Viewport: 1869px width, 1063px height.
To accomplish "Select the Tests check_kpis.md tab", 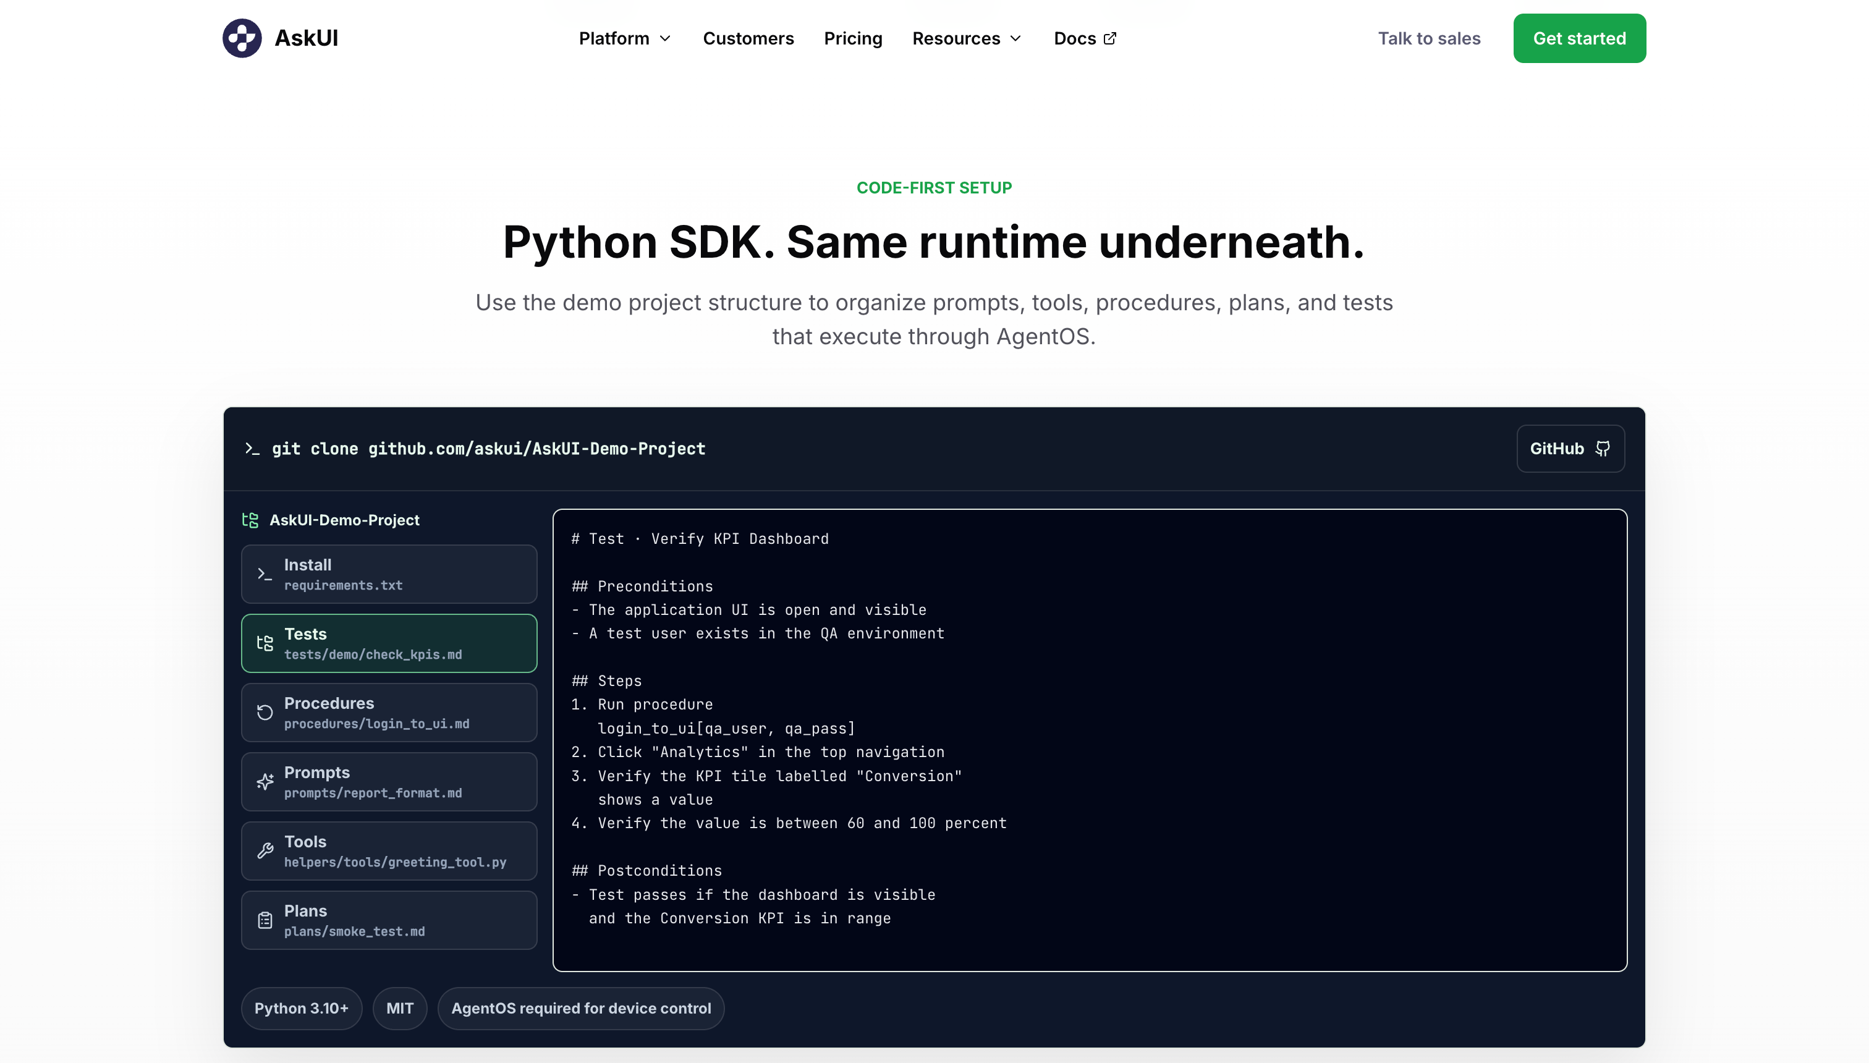I will (x=389, y=643).
